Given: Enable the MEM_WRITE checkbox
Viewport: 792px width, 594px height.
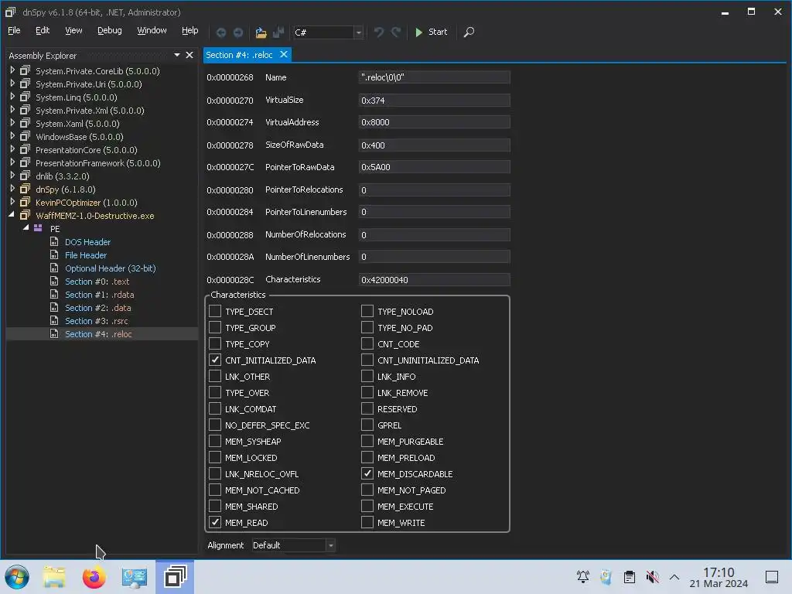Looking at the screenshot, I should [367, 522].
